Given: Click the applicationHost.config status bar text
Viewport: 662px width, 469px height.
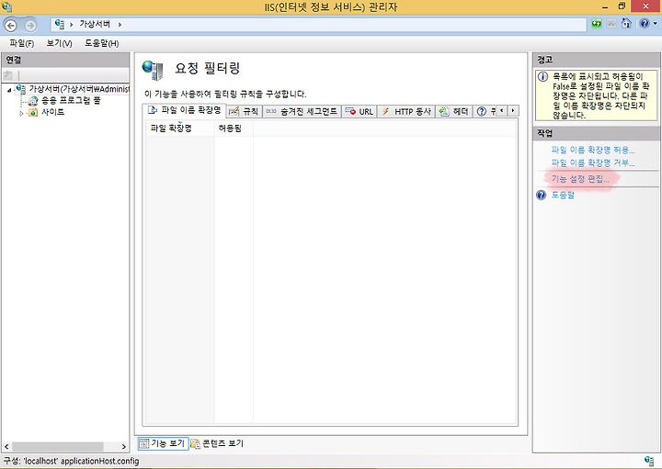Looking at the screenshot, I should click(99, 461).
